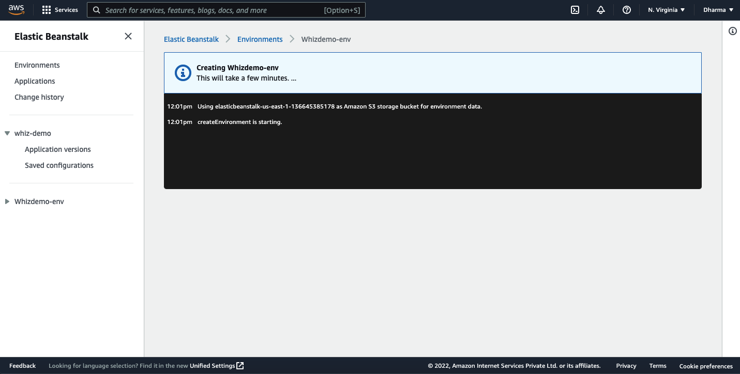
Task: Click the external link icon beside Unified Settings
Action: [240, 366]
